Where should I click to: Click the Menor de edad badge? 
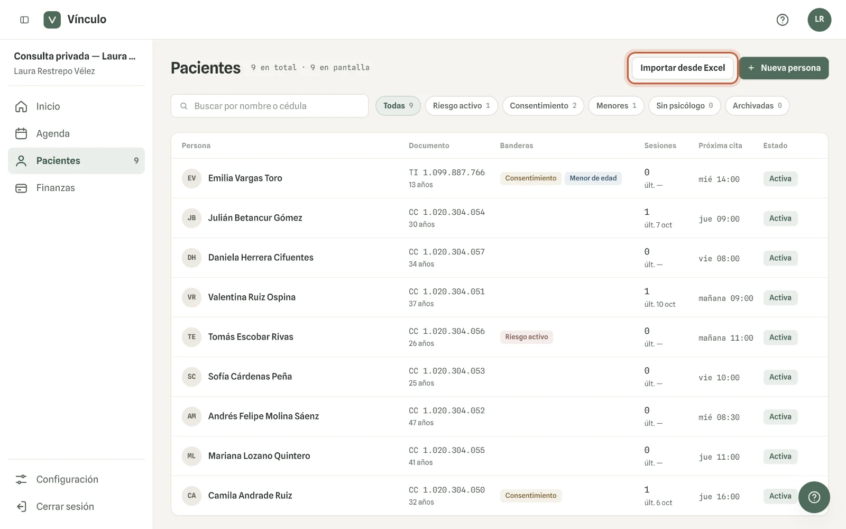point(593,178)
